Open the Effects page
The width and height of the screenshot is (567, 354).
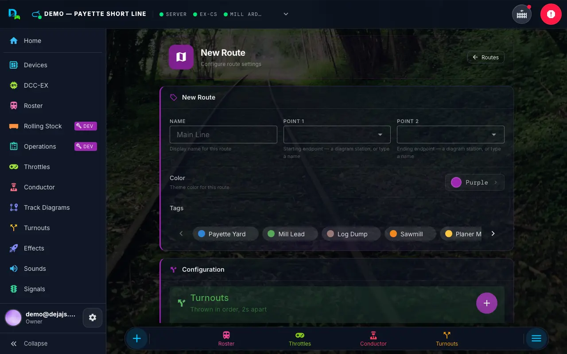click(x=53, y=248)
